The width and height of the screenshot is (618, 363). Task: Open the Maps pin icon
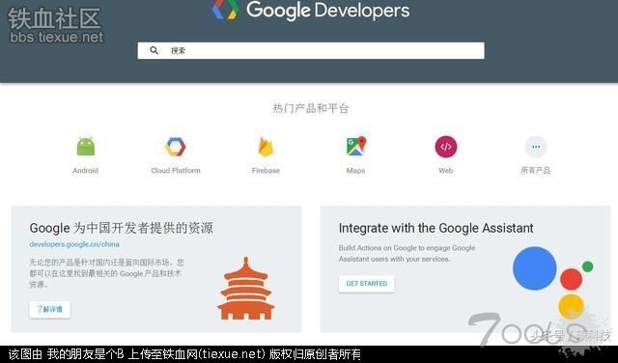point(356,146)
